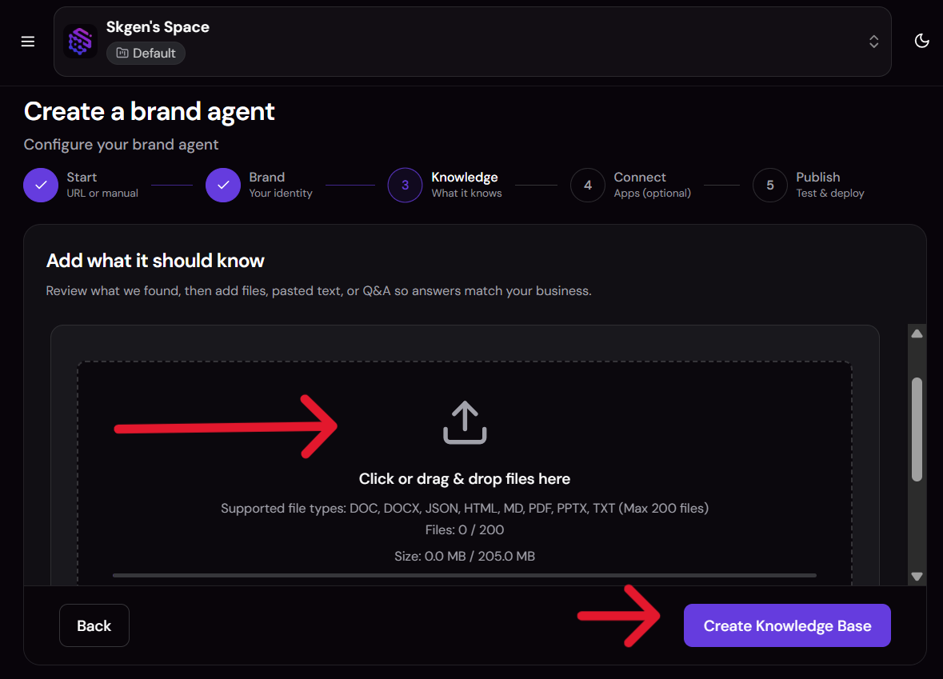Click the scrollbar up arrow
This screenshot has width=943, height=679.
click(x=917, y=334)
